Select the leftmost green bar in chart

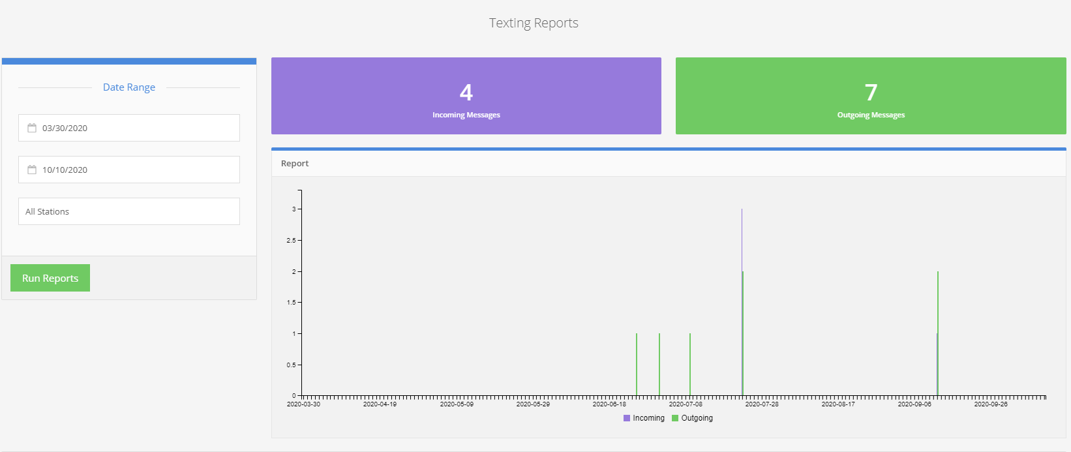637,364
